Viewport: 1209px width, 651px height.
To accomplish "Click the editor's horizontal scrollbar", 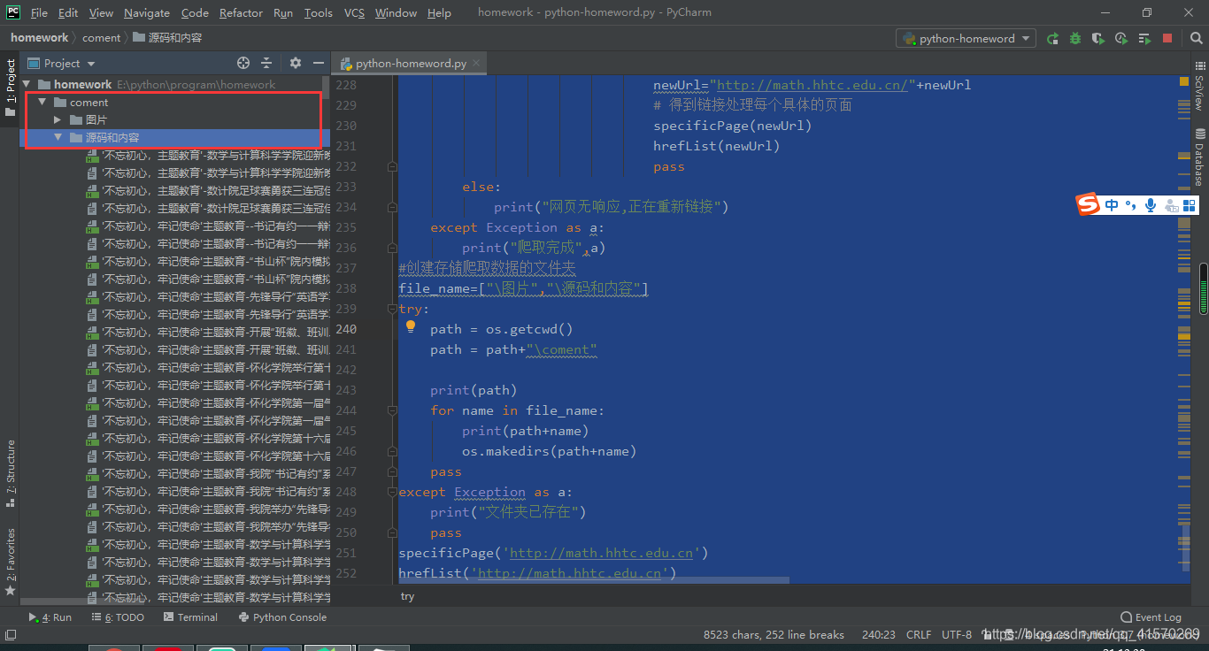I will (x=593, y=580).
